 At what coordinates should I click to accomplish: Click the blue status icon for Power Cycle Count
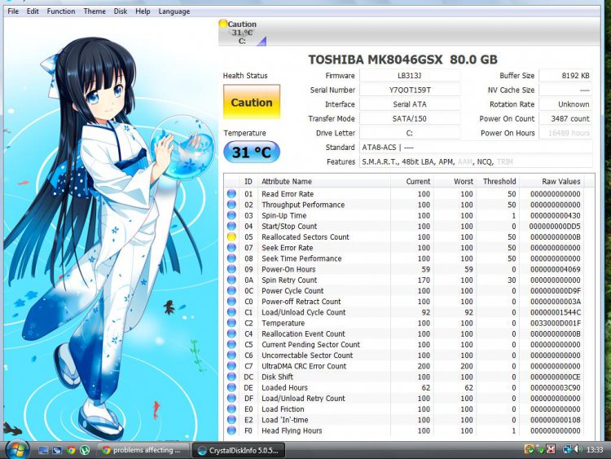tap(231, 290)
